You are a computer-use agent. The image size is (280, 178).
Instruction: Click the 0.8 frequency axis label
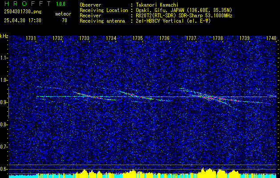tap(4, 125)
